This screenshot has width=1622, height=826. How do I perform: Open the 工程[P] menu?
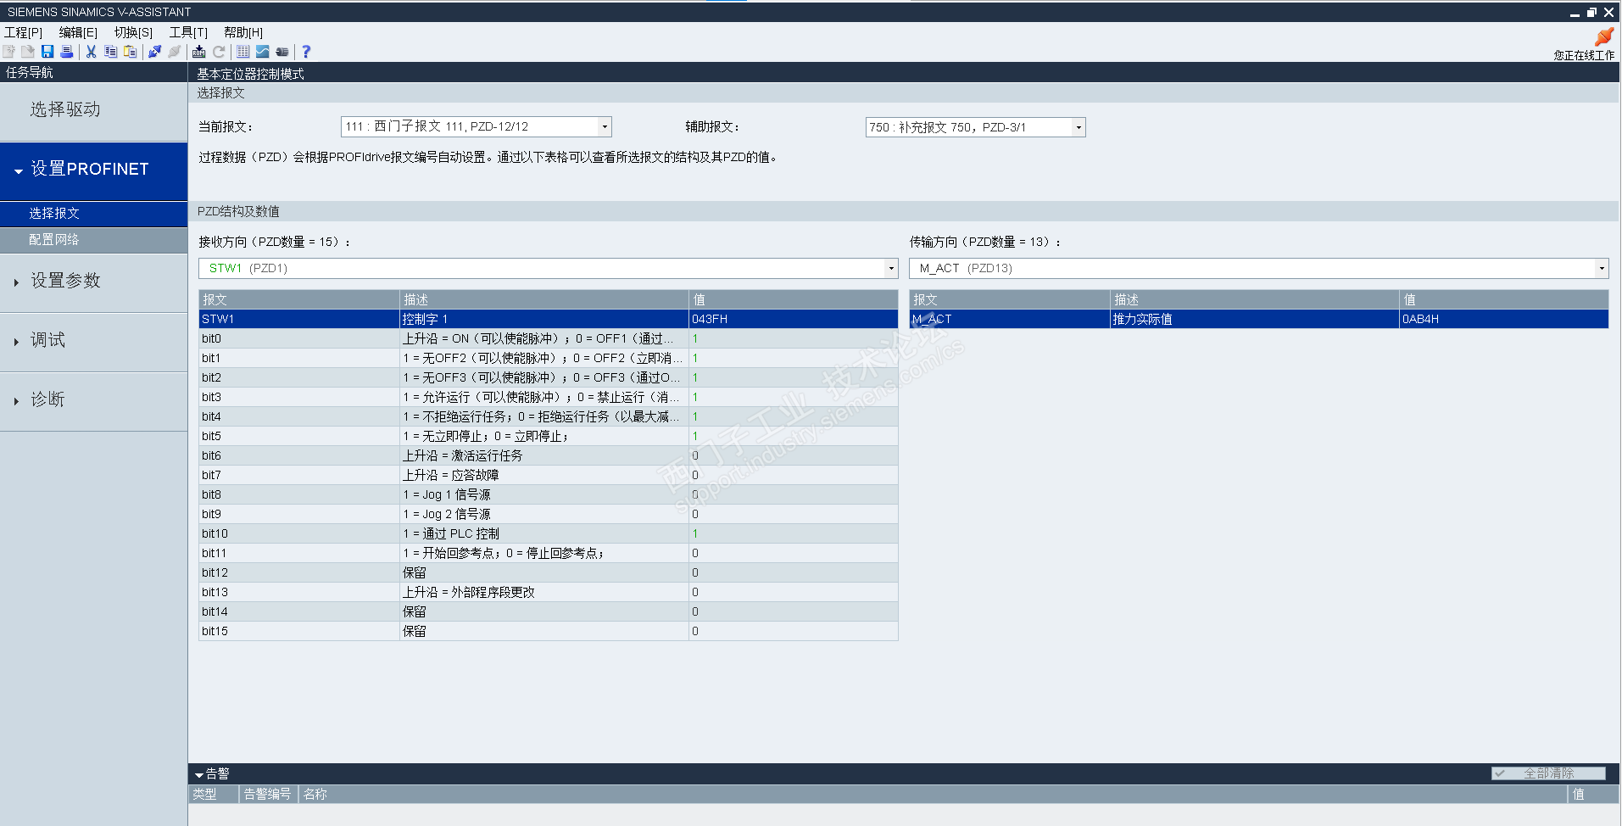[24, 32]
